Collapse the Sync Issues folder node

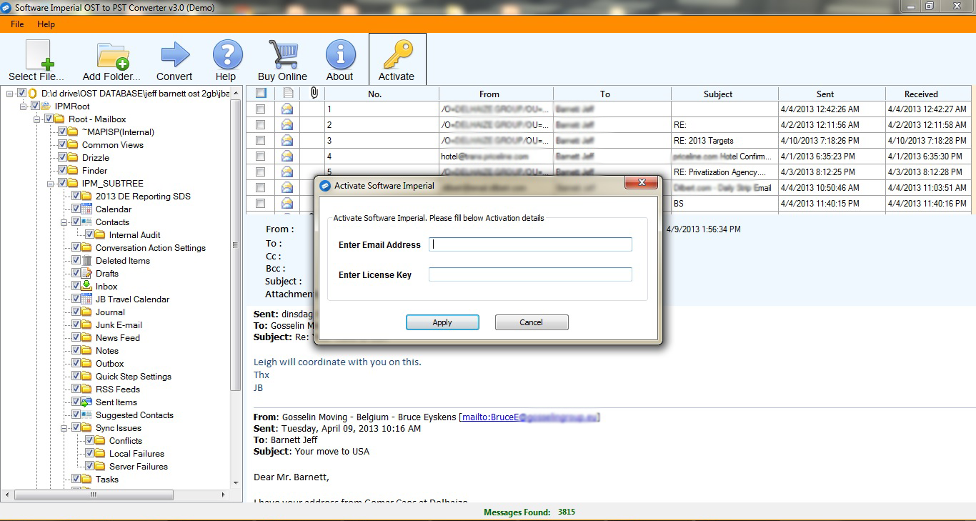click(64, 427)
